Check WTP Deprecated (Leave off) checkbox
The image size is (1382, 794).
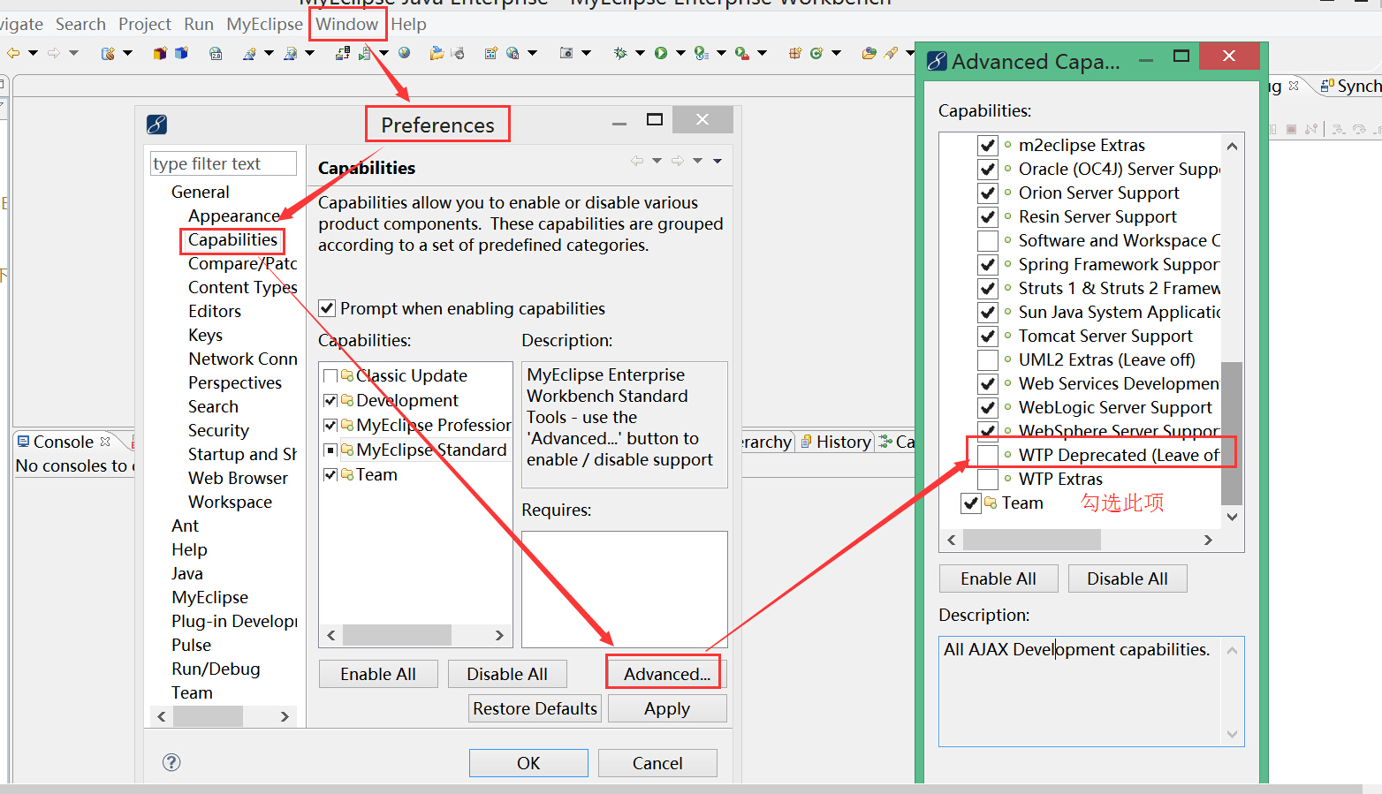pyautogui.click(x=988, y=455)
